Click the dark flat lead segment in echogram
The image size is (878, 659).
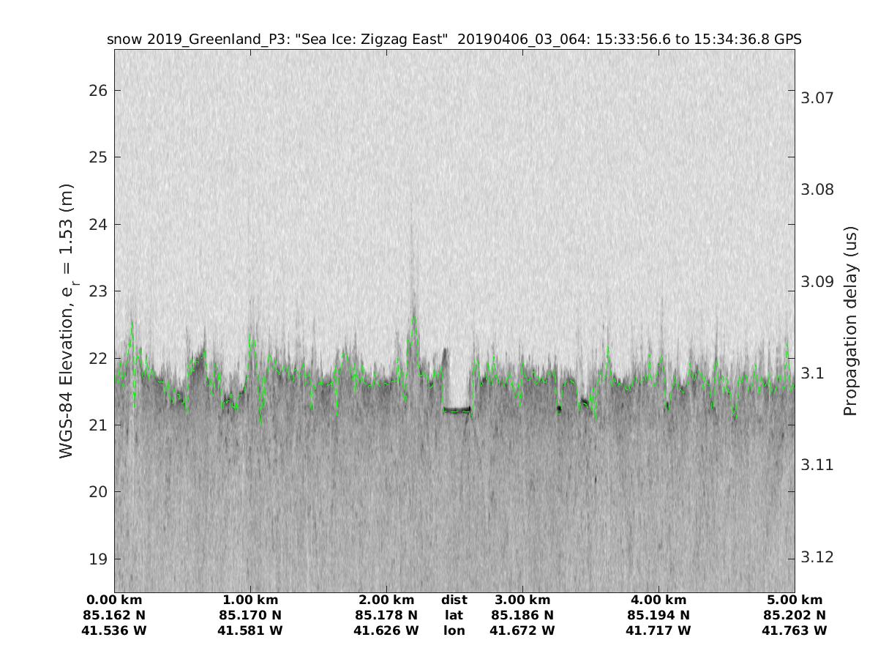click(x=457, y=410)
